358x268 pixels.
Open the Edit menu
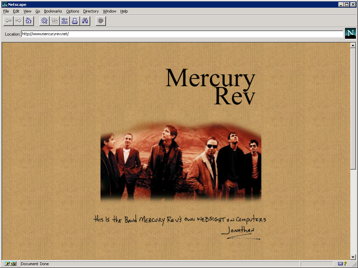coord(16,11)
